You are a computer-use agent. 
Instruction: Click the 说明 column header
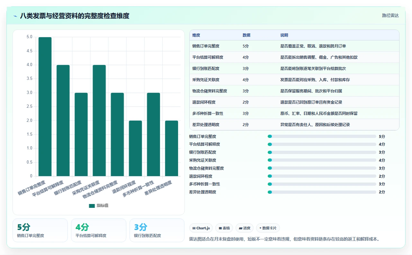(284, 35)
